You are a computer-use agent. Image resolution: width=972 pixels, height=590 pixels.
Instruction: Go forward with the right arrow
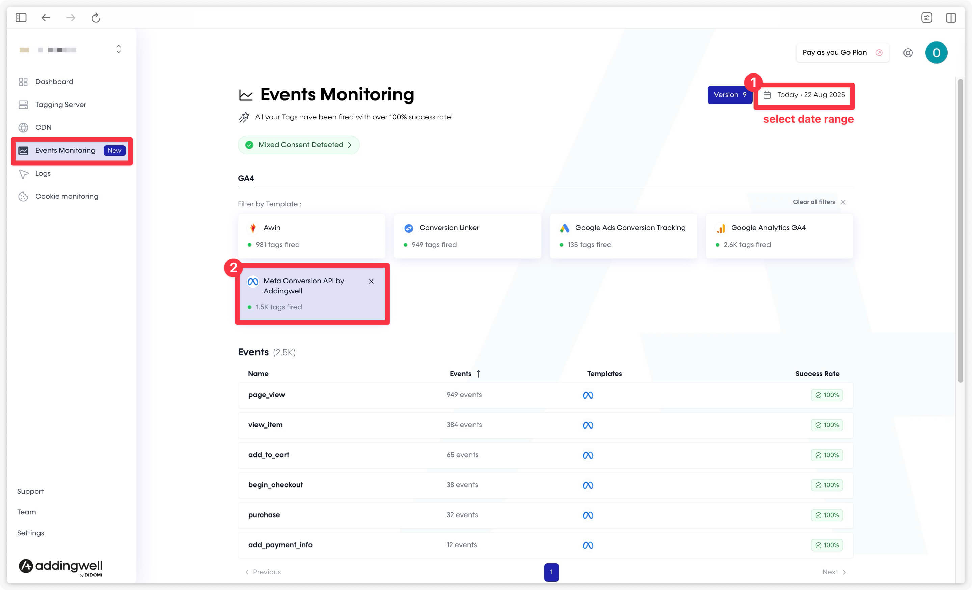click(x=71, y=17)
